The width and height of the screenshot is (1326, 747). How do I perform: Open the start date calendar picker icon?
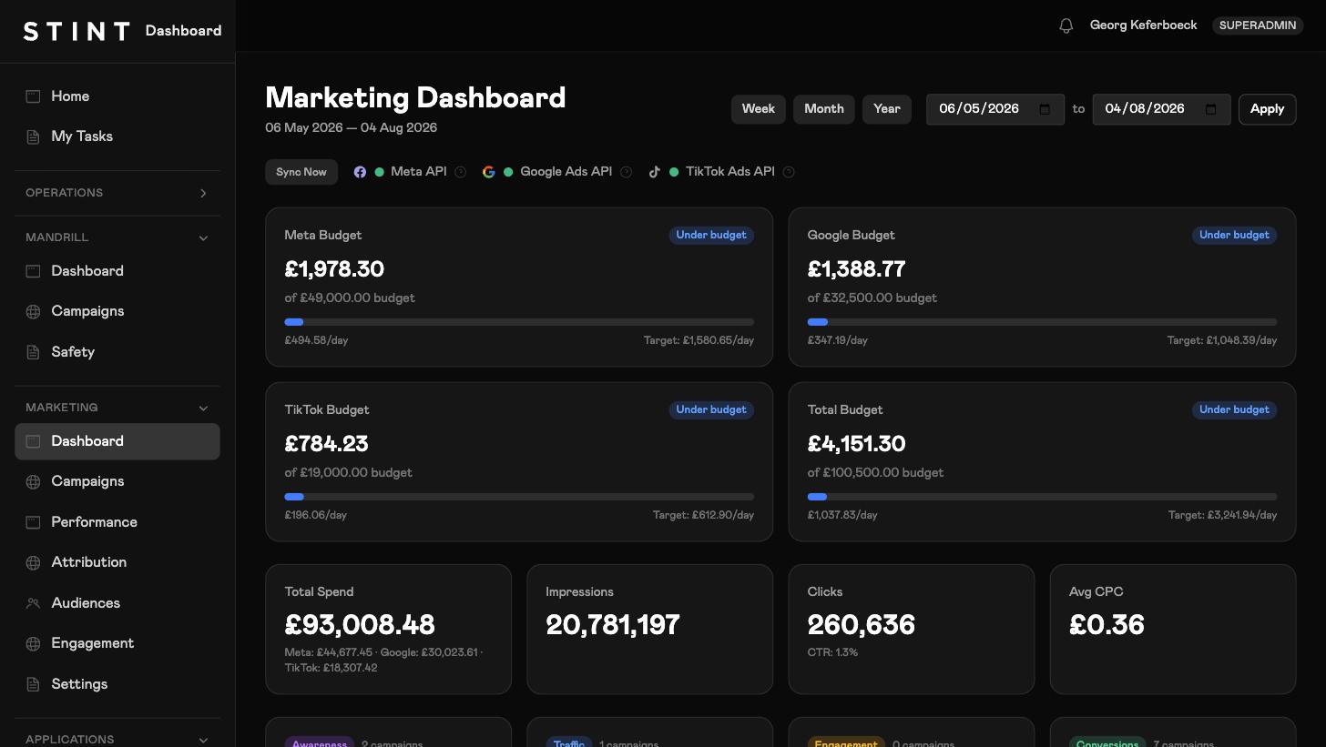click(x=1045, y=109)
